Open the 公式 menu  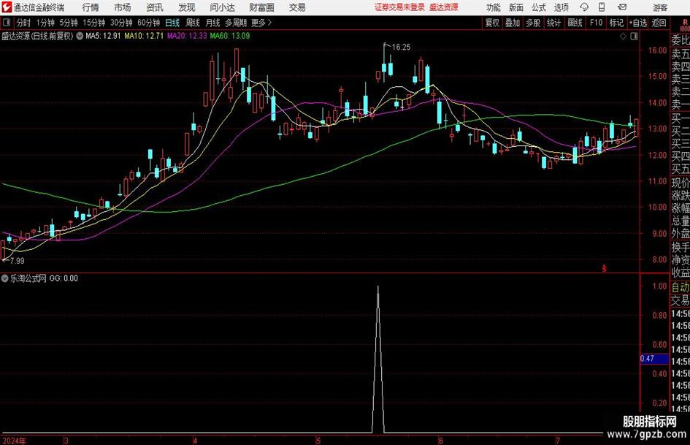pos(539,7)
